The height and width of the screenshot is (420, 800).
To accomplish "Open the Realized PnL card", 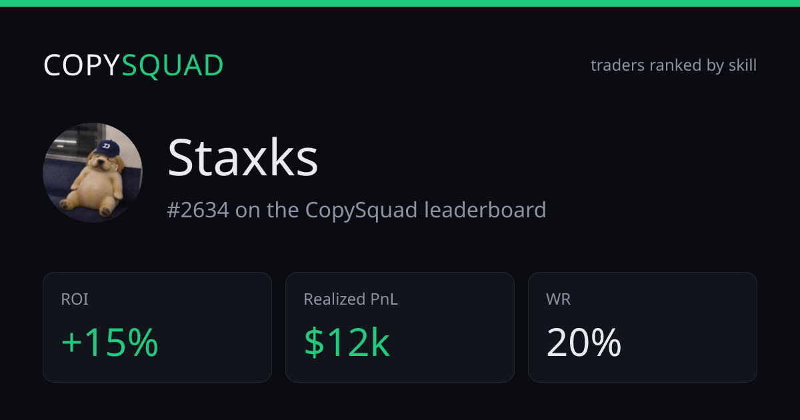I will (x=400, y=327).
